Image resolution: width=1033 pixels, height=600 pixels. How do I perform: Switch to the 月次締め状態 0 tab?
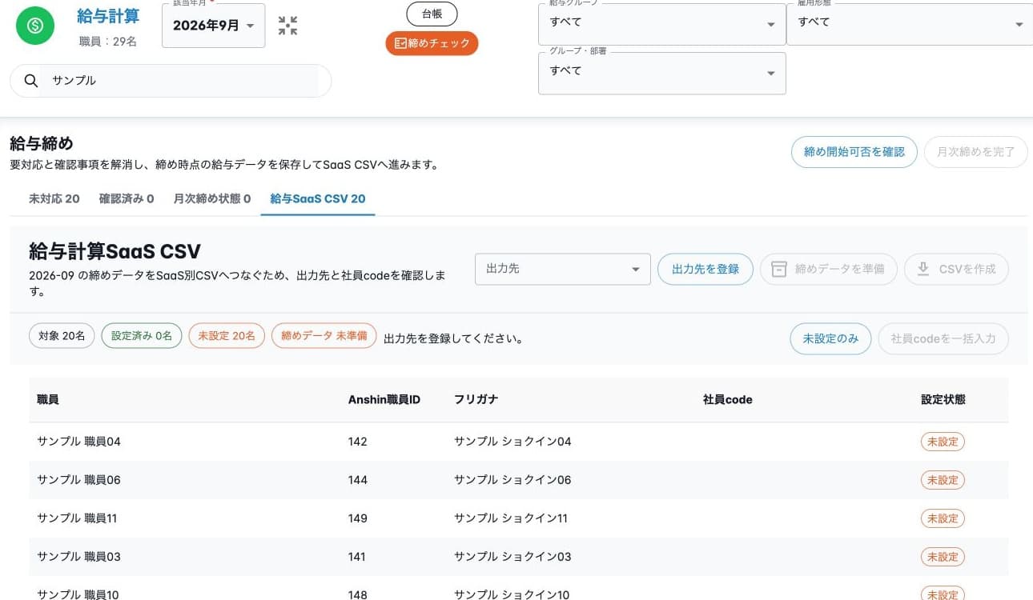[212, 198]
